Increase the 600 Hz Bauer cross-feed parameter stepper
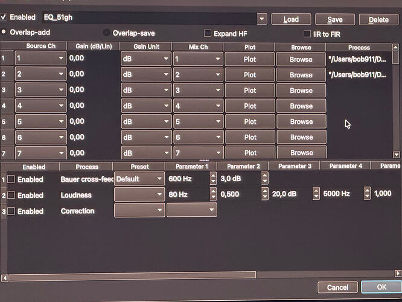Image resolution: width=402 pixels, height=302 pixels. tap(213, 176)
